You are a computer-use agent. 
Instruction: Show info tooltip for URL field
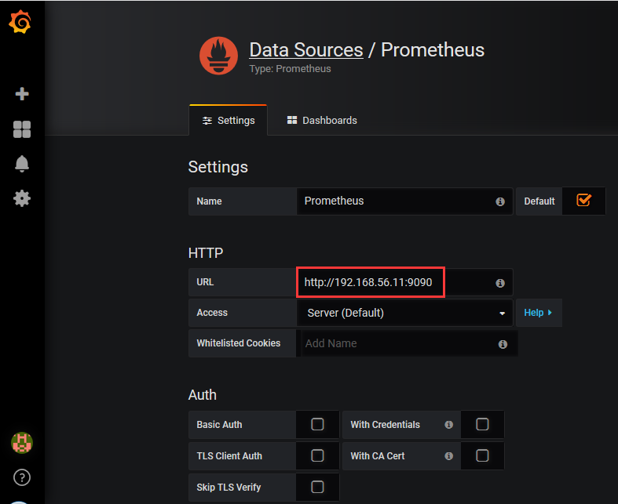pos(500,283)
